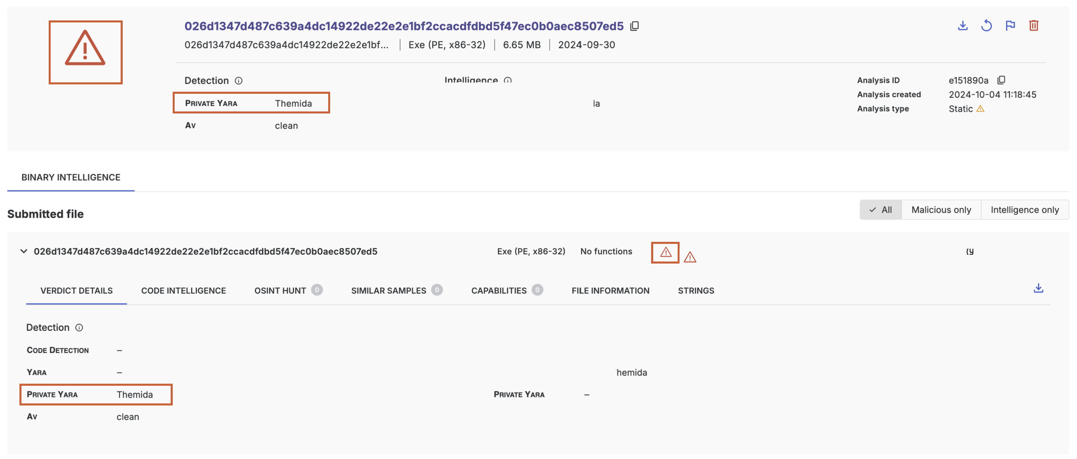
Task: Click the file hash title link
Action: point(403,26)
